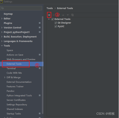The height and width of the screenshot is (118, 119).
Task: Click the project-level icon beside Actions on Save
Action: point(40,55)
